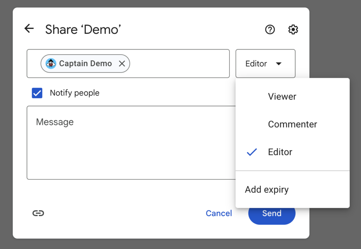
Task: Uncheck the Notify people checkbox
Action: pos(37,93)
